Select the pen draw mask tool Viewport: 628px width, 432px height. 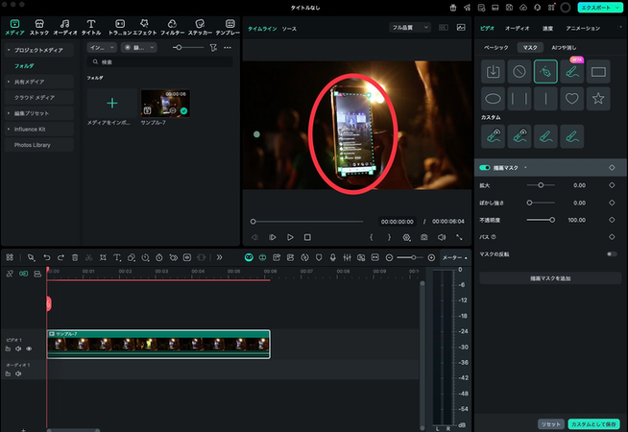point(545,72)
